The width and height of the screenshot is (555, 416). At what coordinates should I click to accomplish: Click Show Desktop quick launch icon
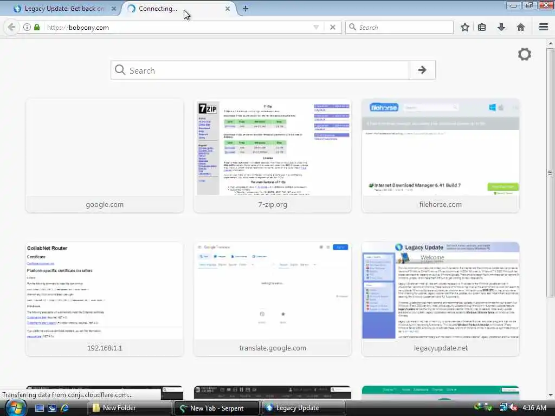[x=39, y=408]
